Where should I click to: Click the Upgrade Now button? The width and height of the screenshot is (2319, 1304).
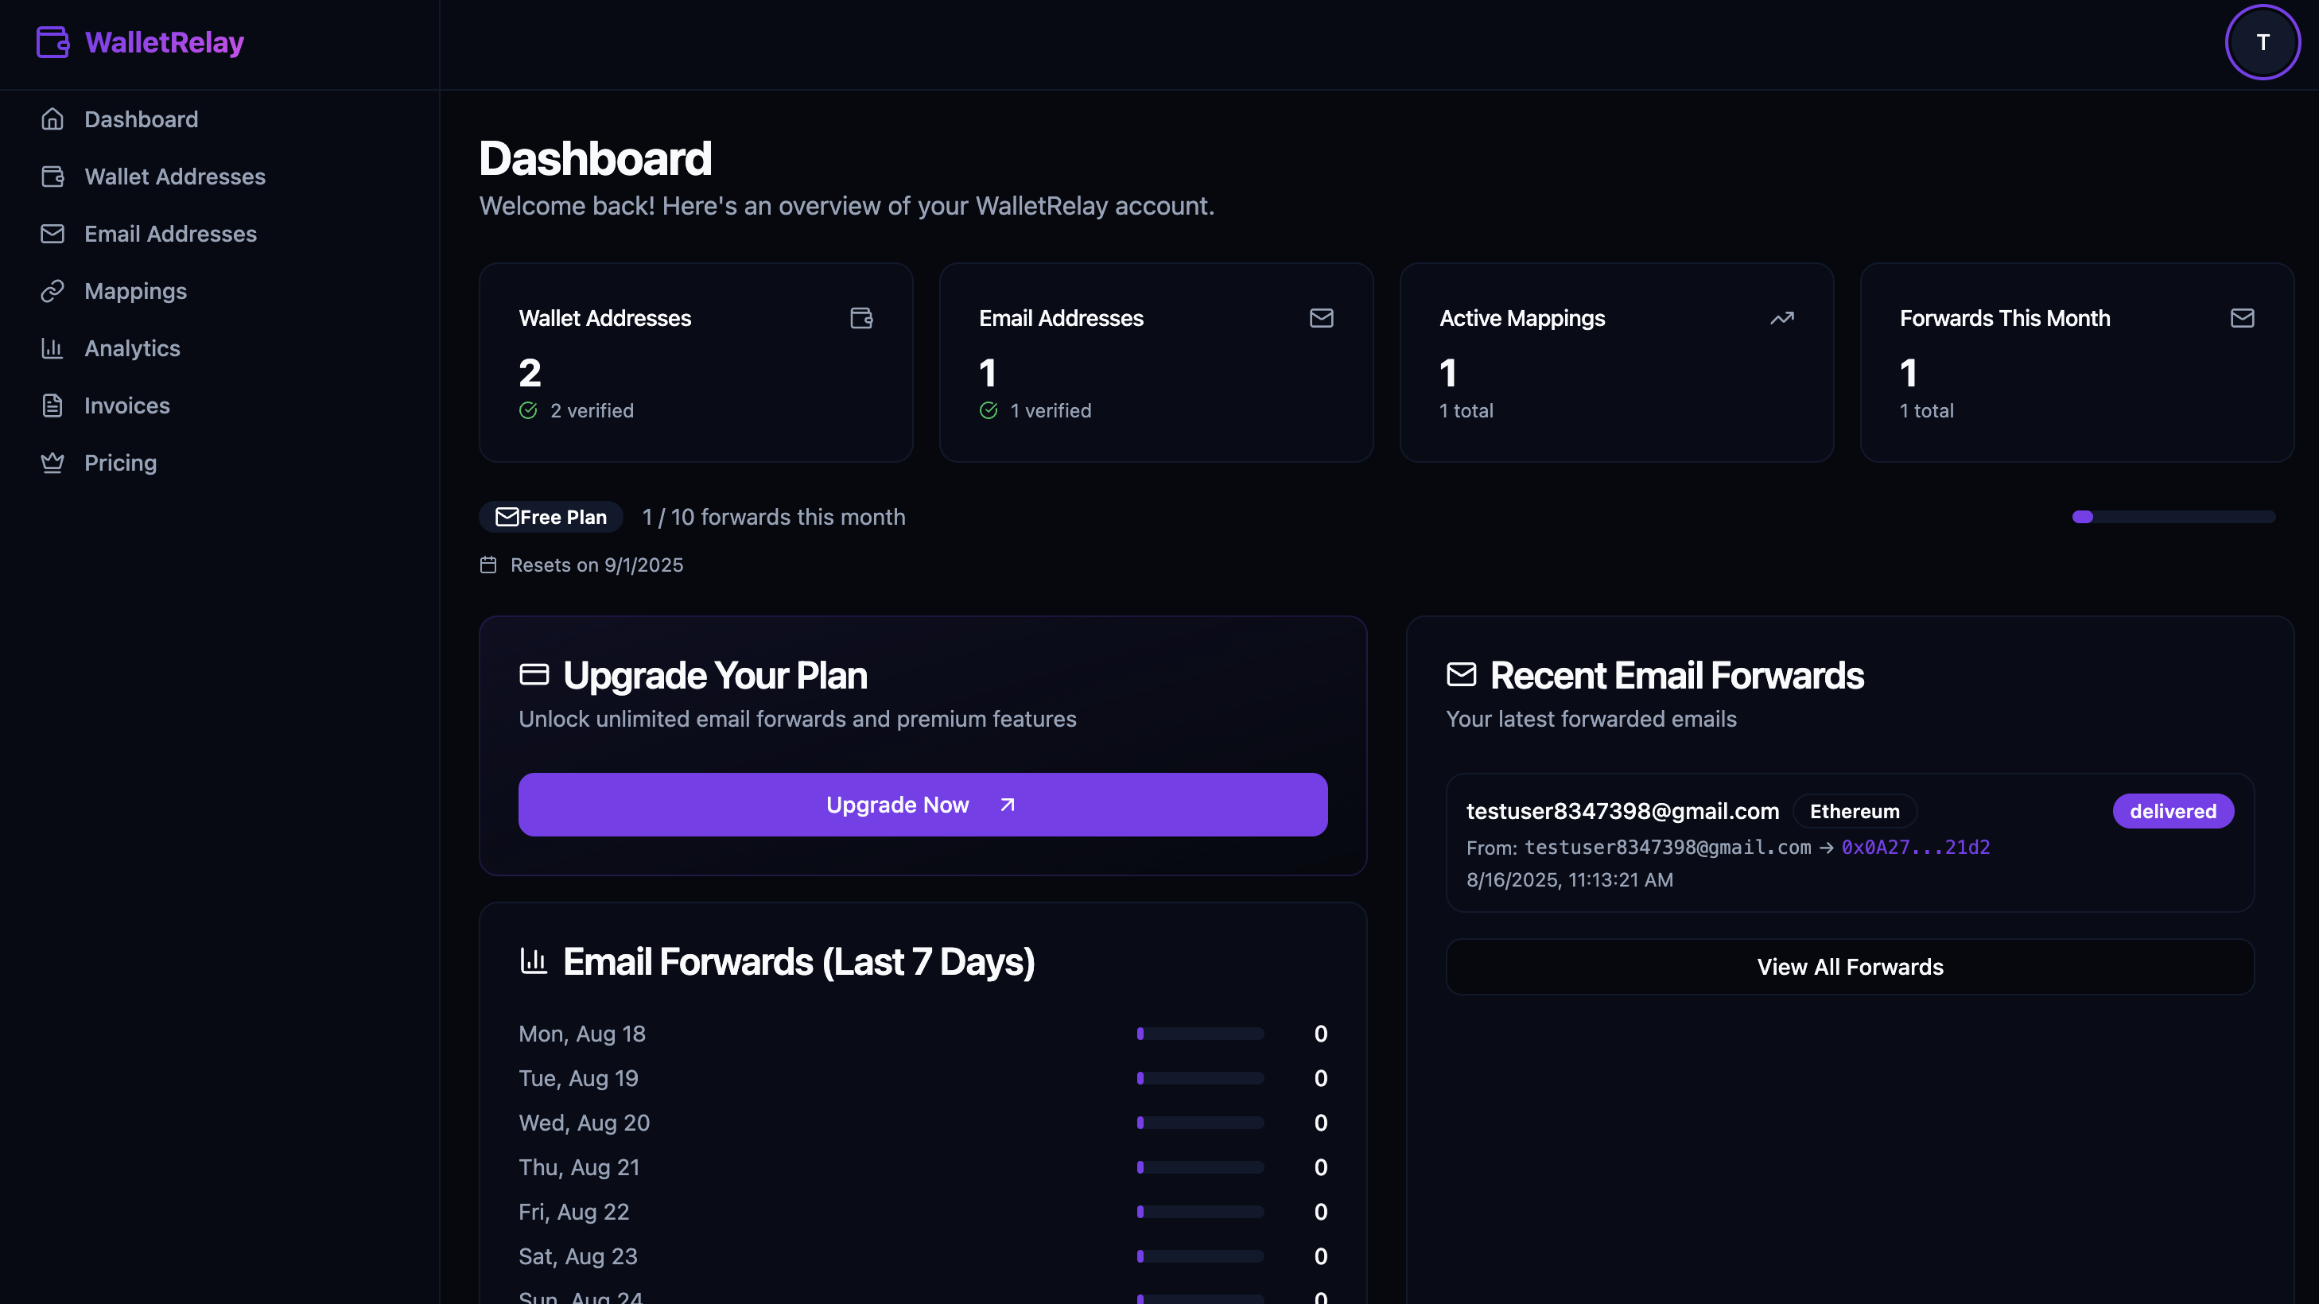(923, 805)
